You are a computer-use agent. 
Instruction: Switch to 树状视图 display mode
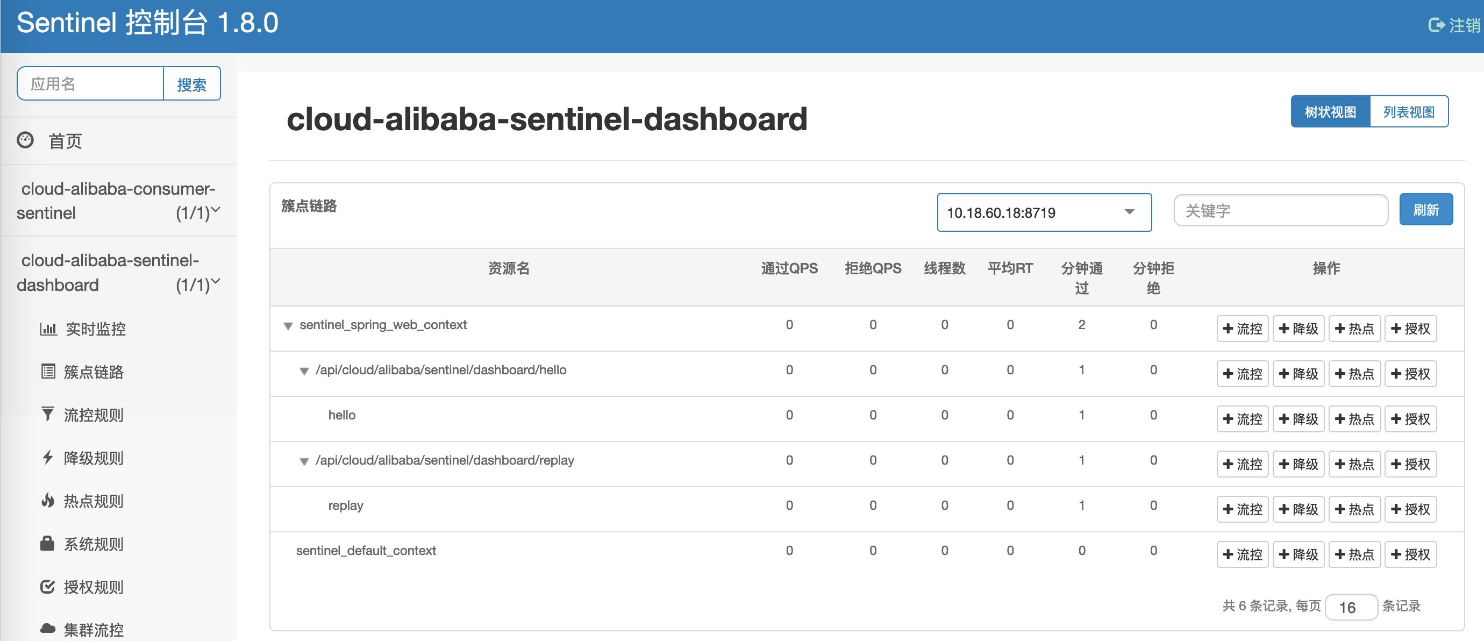click(1330, 112)
